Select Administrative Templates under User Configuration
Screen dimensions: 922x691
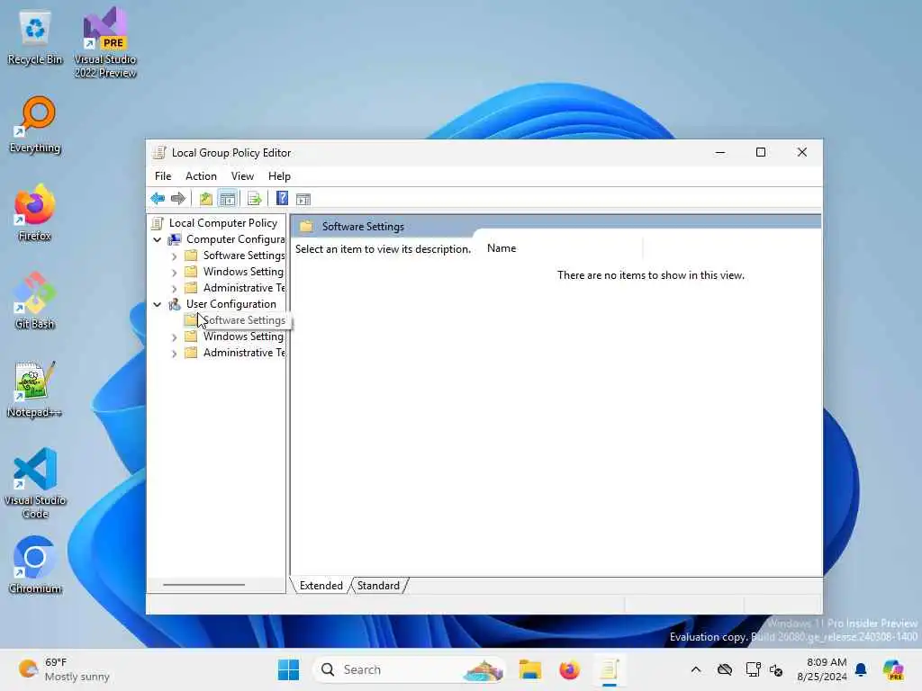coord(244,353)
